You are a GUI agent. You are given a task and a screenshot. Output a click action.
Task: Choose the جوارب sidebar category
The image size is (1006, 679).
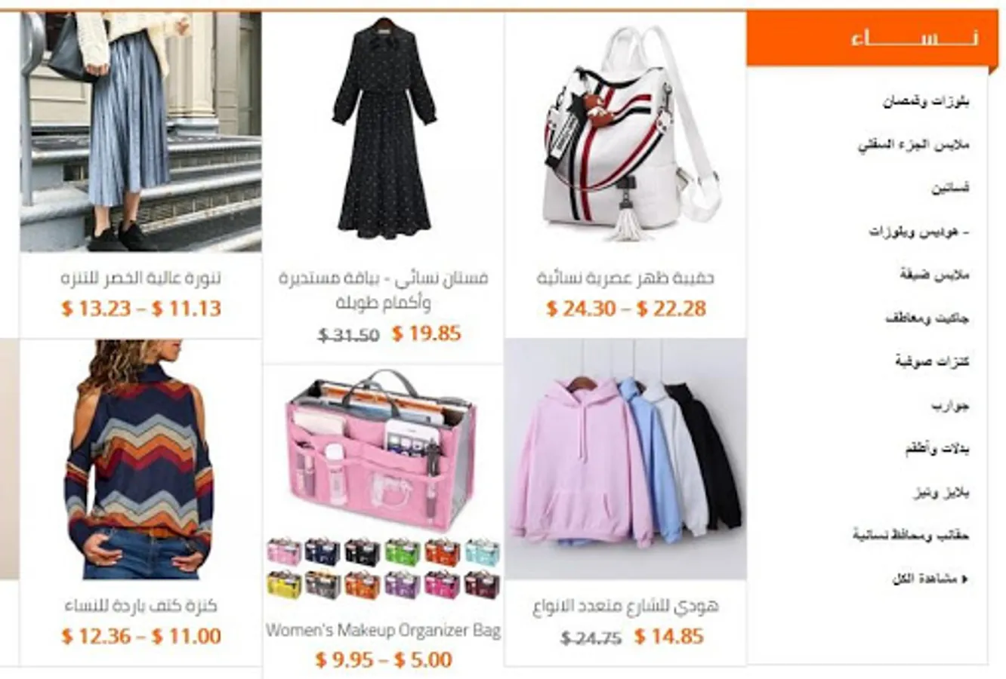950,406
